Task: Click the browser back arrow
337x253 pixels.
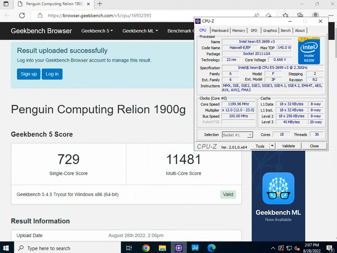Action: point(7,15)
